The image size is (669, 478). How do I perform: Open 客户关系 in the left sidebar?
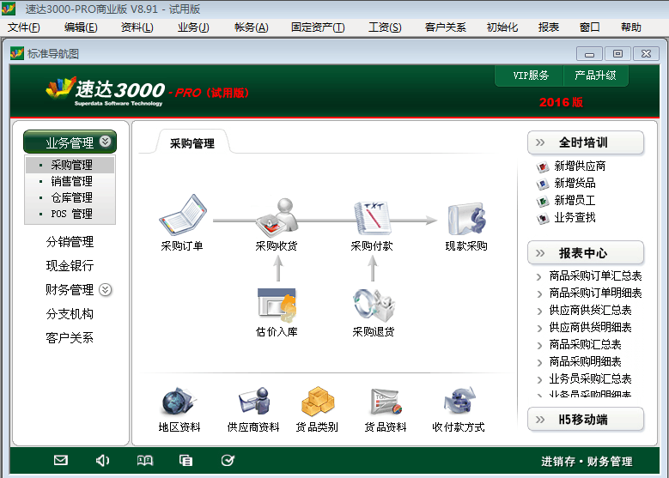(x=70, y=338)
